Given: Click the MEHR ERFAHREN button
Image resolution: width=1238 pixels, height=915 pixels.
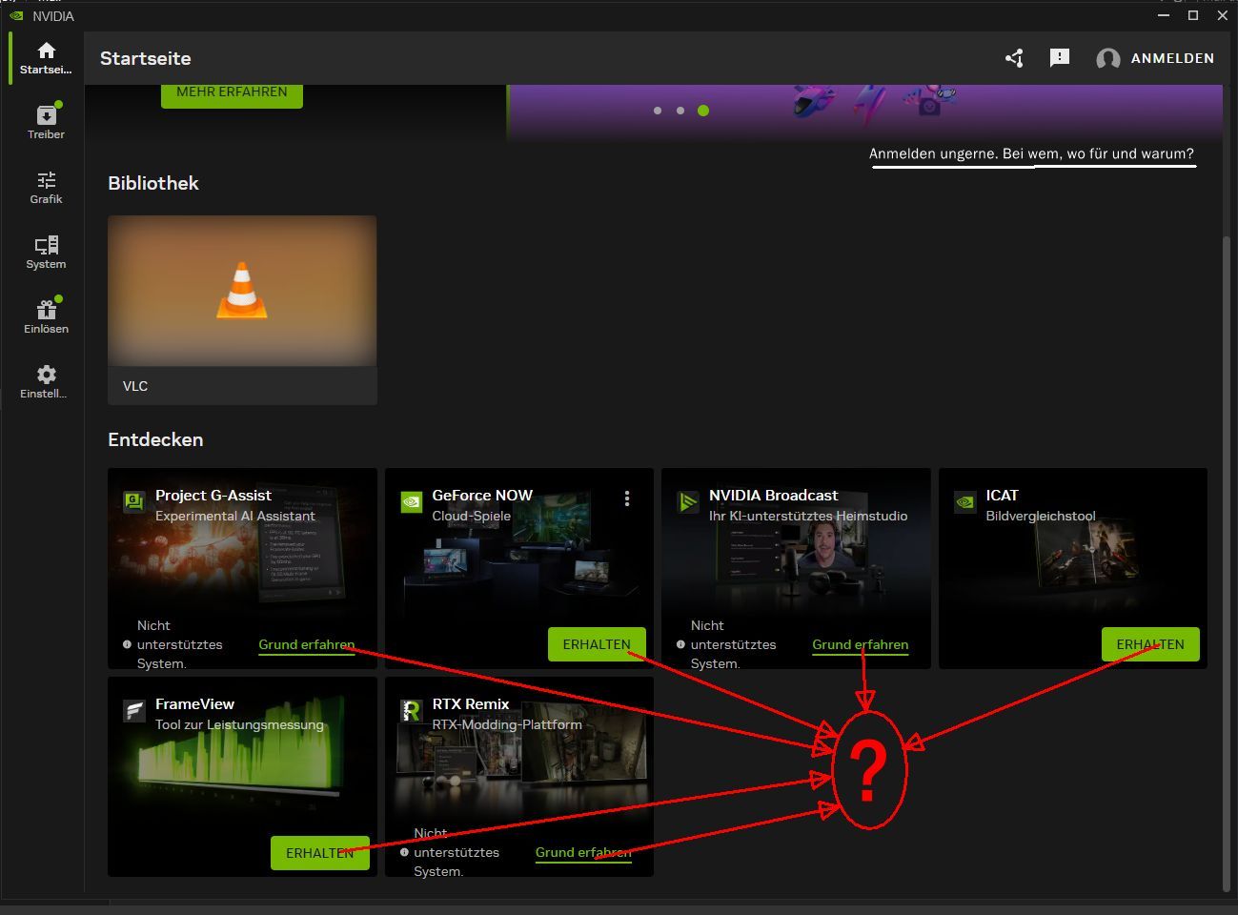Looking at the screenshot, I should [x=232, y=93].
